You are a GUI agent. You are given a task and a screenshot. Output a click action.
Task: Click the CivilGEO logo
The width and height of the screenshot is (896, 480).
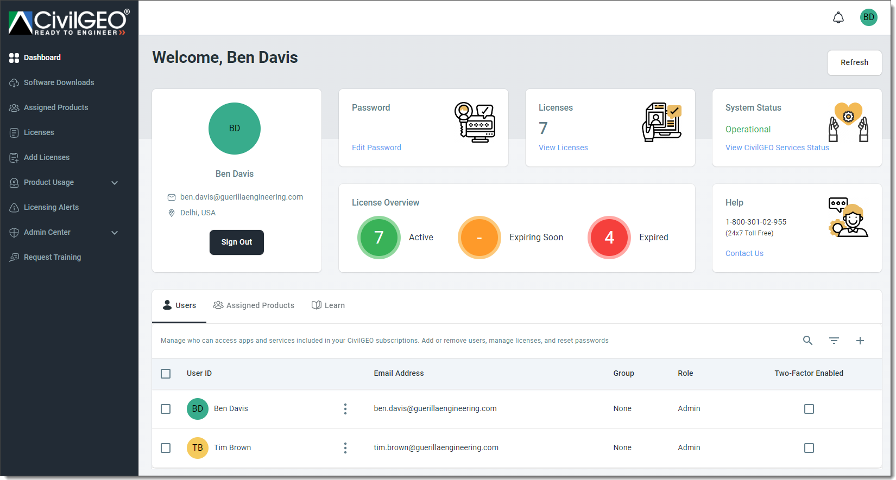point(69,23)
